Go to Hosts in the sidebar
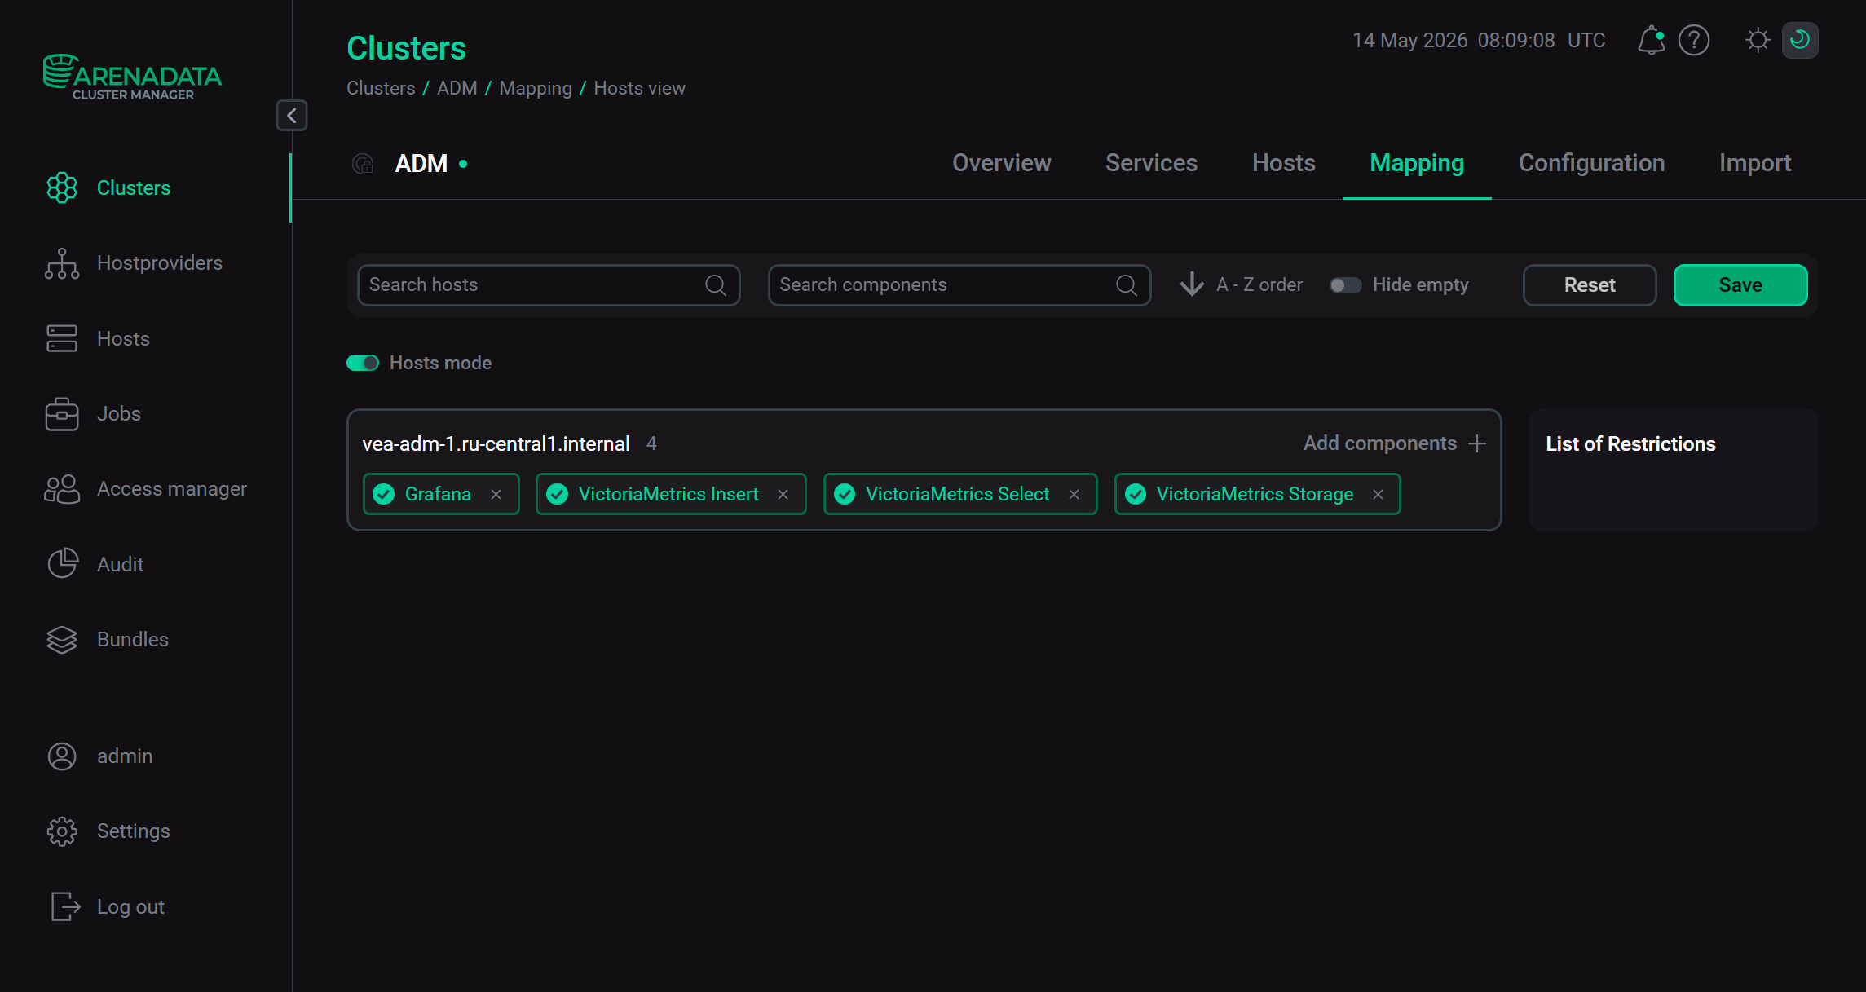 pyautogui.click(x=98, y=338)
